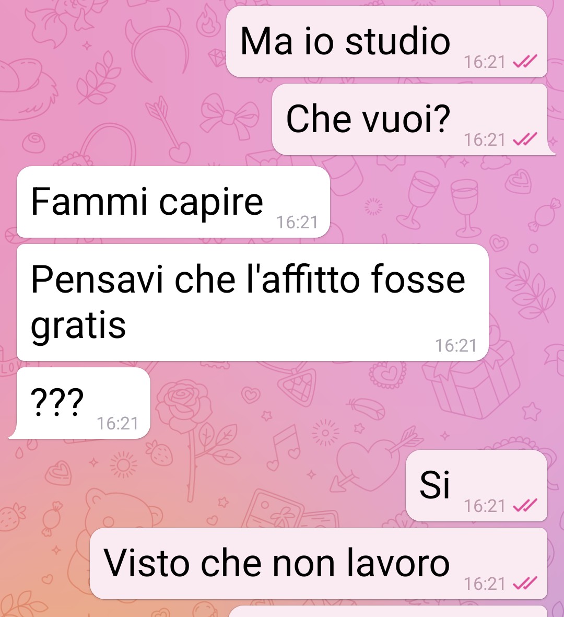Tap the 16:21 timestamp on "Fammi capire"

tap(297, 223)
